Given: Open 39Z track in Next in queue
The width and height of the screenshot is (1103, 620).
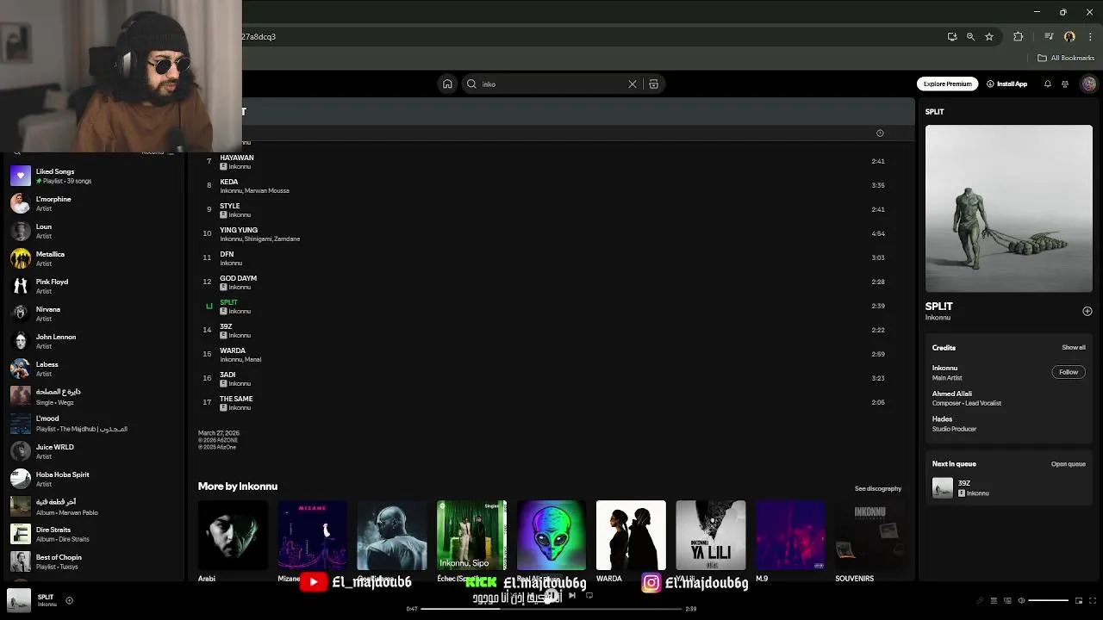Looking at the screenshot, I should click(1008, 487).
